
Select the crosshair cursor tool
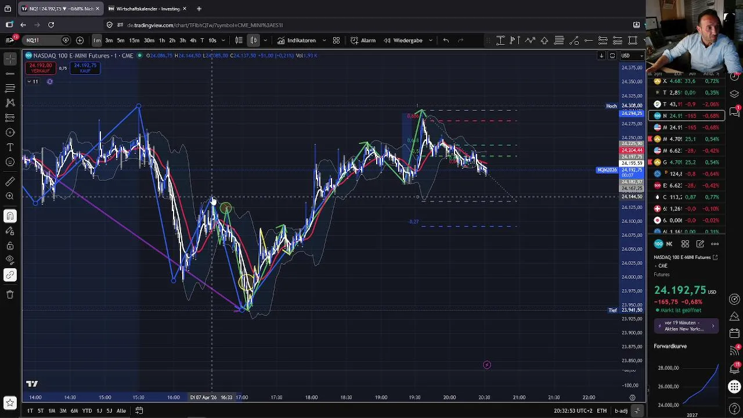click(10, 59)
